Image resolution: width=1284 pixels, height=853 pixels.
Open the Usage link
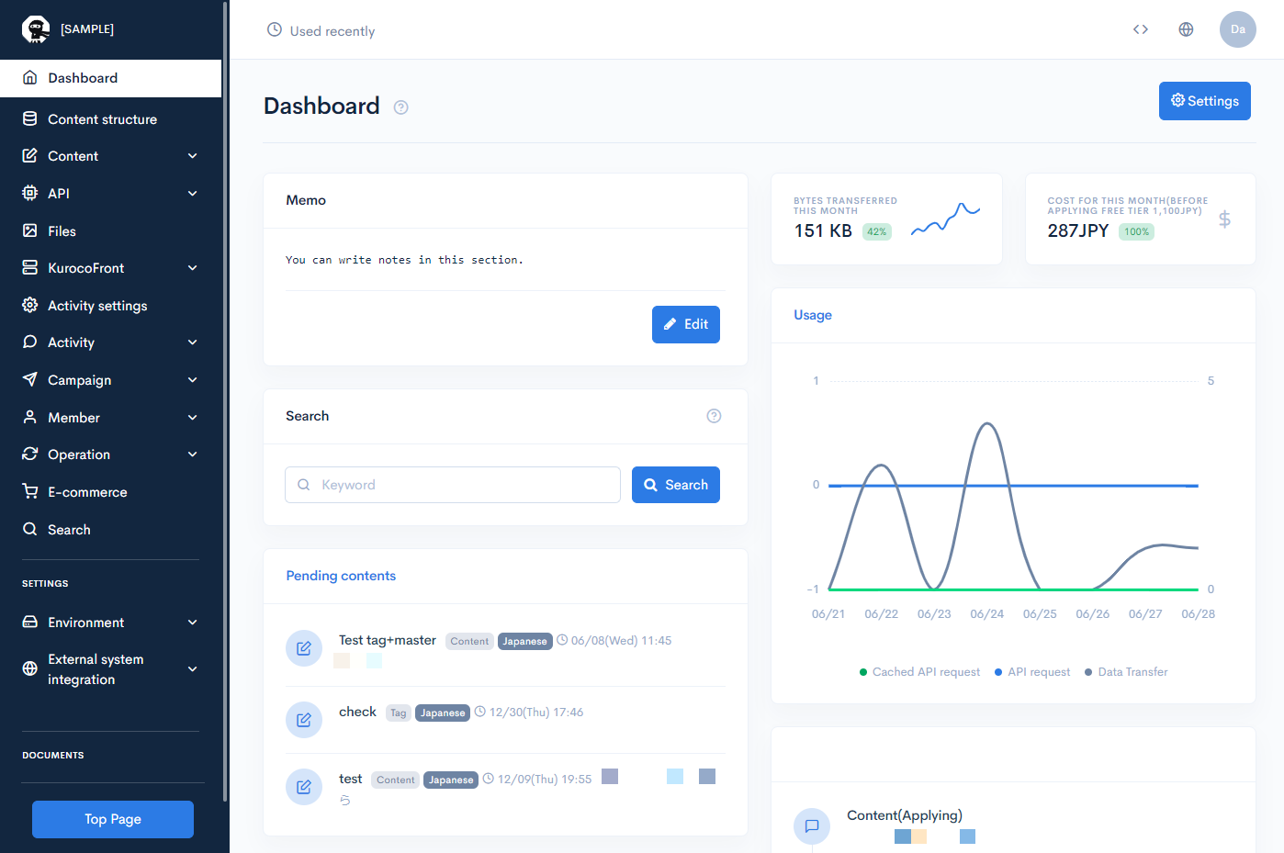pos(813,315)
